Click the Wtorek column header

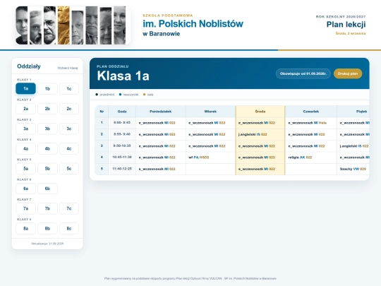210,112
